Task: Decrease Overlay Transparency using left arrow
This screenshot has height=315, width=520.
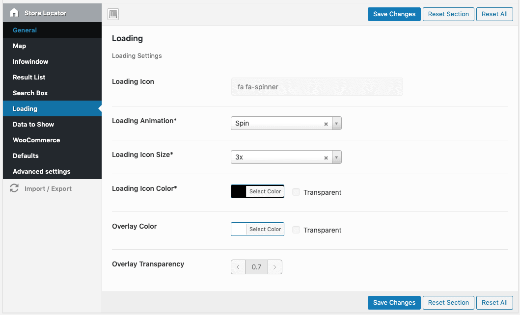Action: tap(238, 266)
